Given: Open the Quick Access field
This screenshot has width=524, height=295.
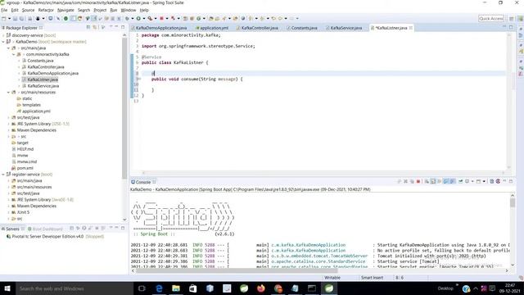Looking at the screenshot, I should pos(491,18).
